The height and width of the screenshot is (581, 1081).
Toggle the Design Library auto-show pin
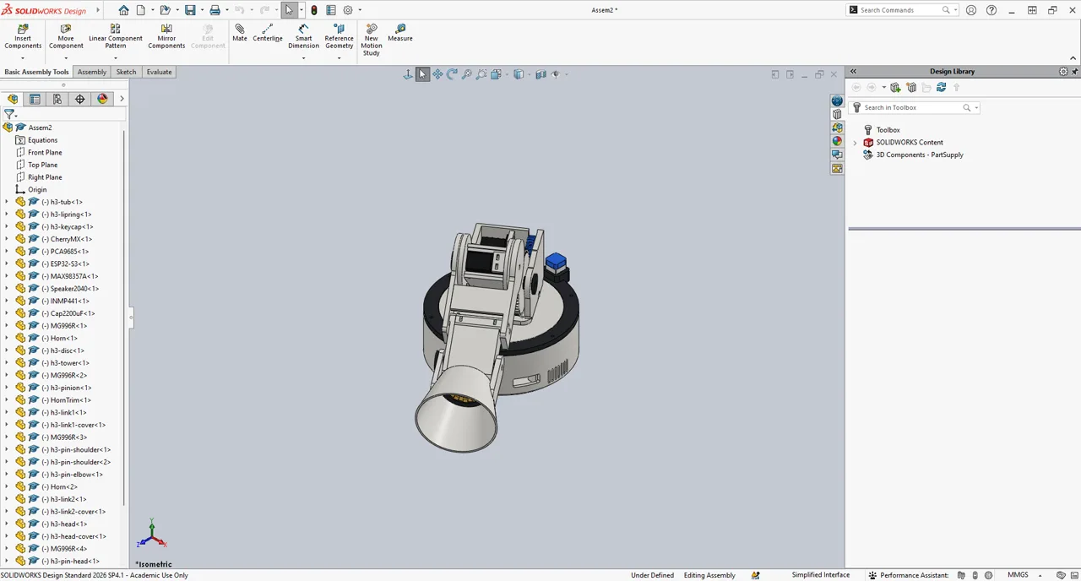point(1075,72)
